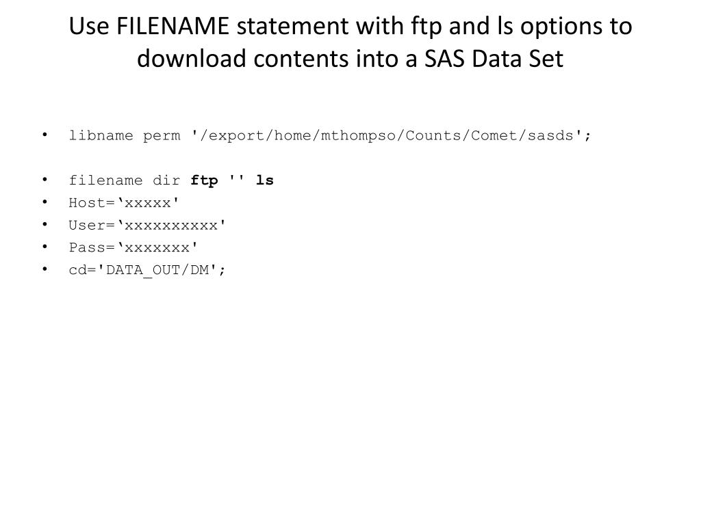Select the bold 'ftp' keyword
The image size is (701, 525).
tap(204, 181)
